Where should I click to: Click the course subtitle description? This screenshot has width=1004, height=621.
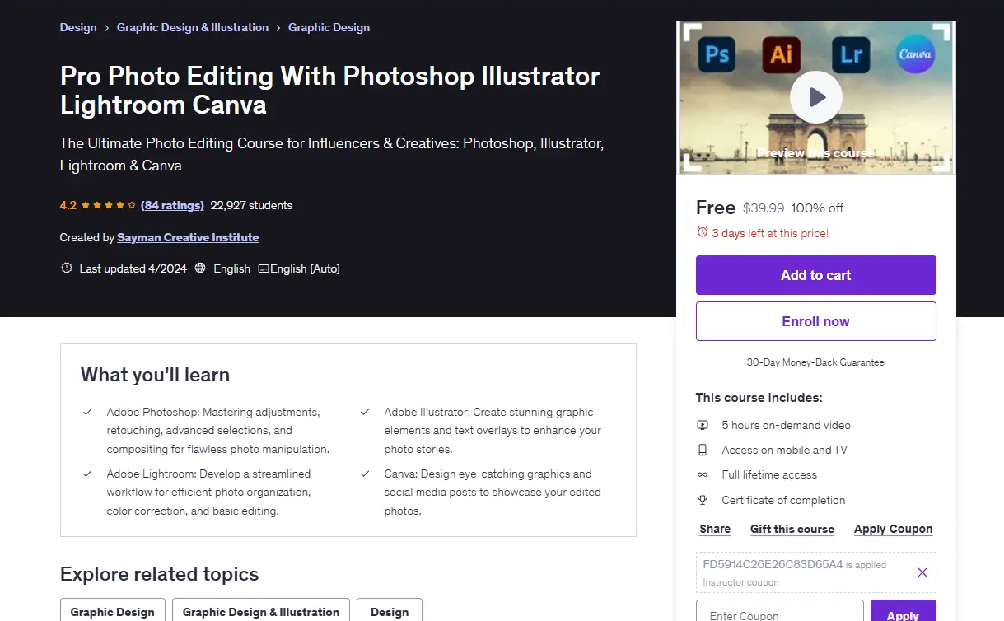pos(332,154)
